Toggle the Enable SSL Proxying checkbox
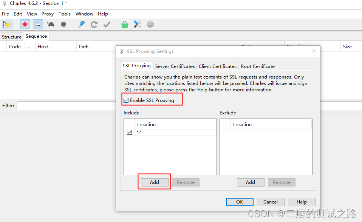Screen dimensions: 362x222 click(x=126, y=100)
